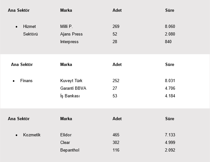Click the duration value 7.133

point(170,135)
